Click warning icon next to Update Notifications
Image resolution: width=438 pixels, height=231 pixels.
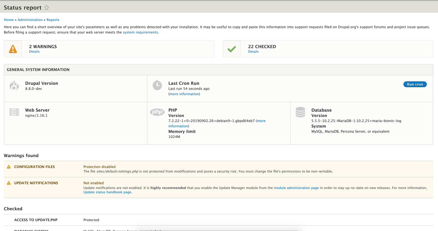point(9,183)
